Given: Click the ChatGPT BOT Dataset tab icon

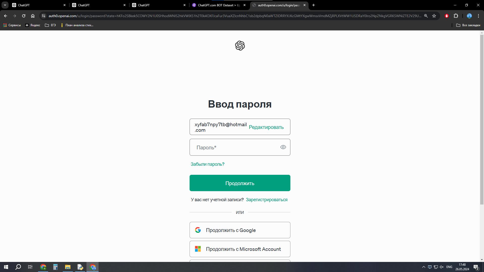Looking at the screenshot, I should [194, 5].
